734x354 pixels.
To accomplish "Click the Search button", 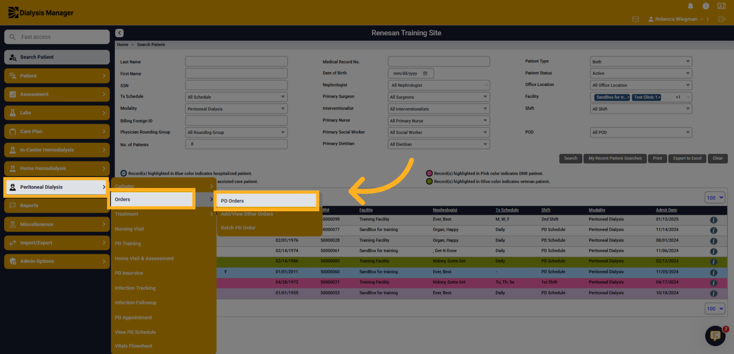I will (570, 158).
